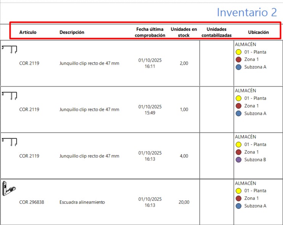Click the yellow Planta circle in the 4,00 stock row
283x225 pixels.
click(238, 144)
